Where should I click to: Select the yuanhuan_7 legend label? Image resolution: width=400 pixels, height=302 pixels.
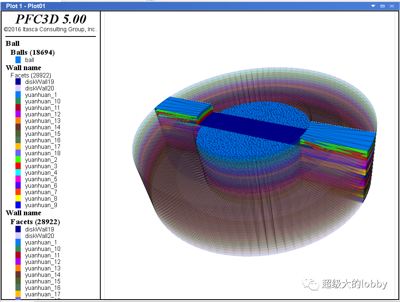(41, 192)
